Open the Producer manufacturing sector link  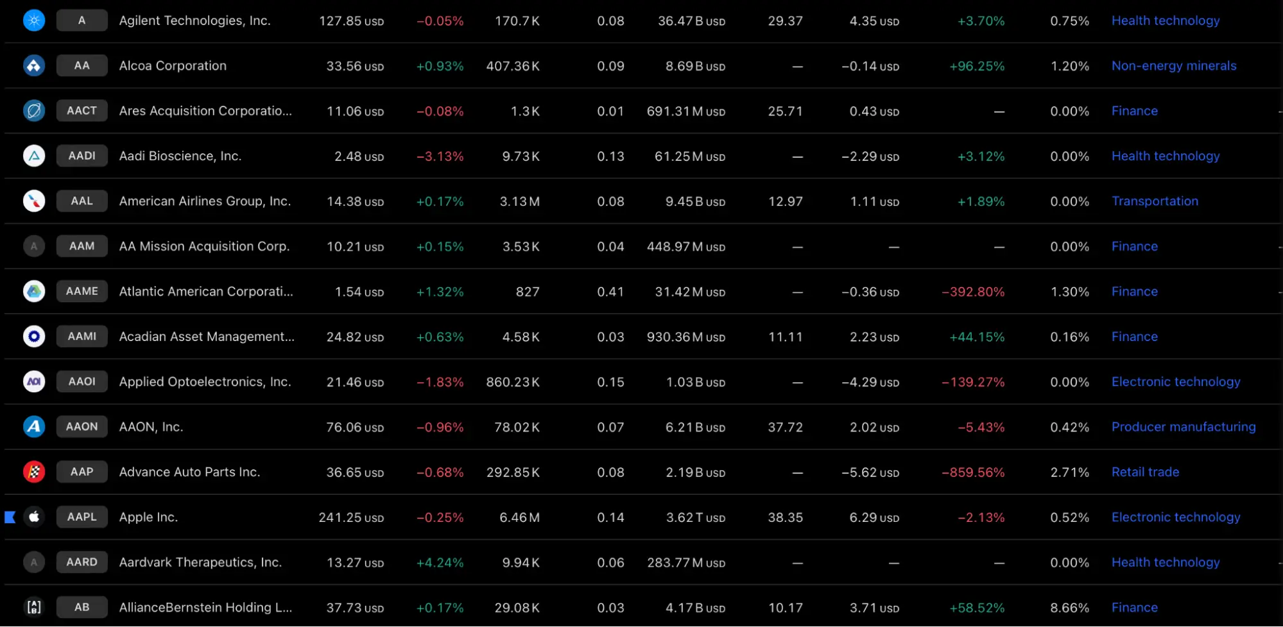pos(1184,426)
